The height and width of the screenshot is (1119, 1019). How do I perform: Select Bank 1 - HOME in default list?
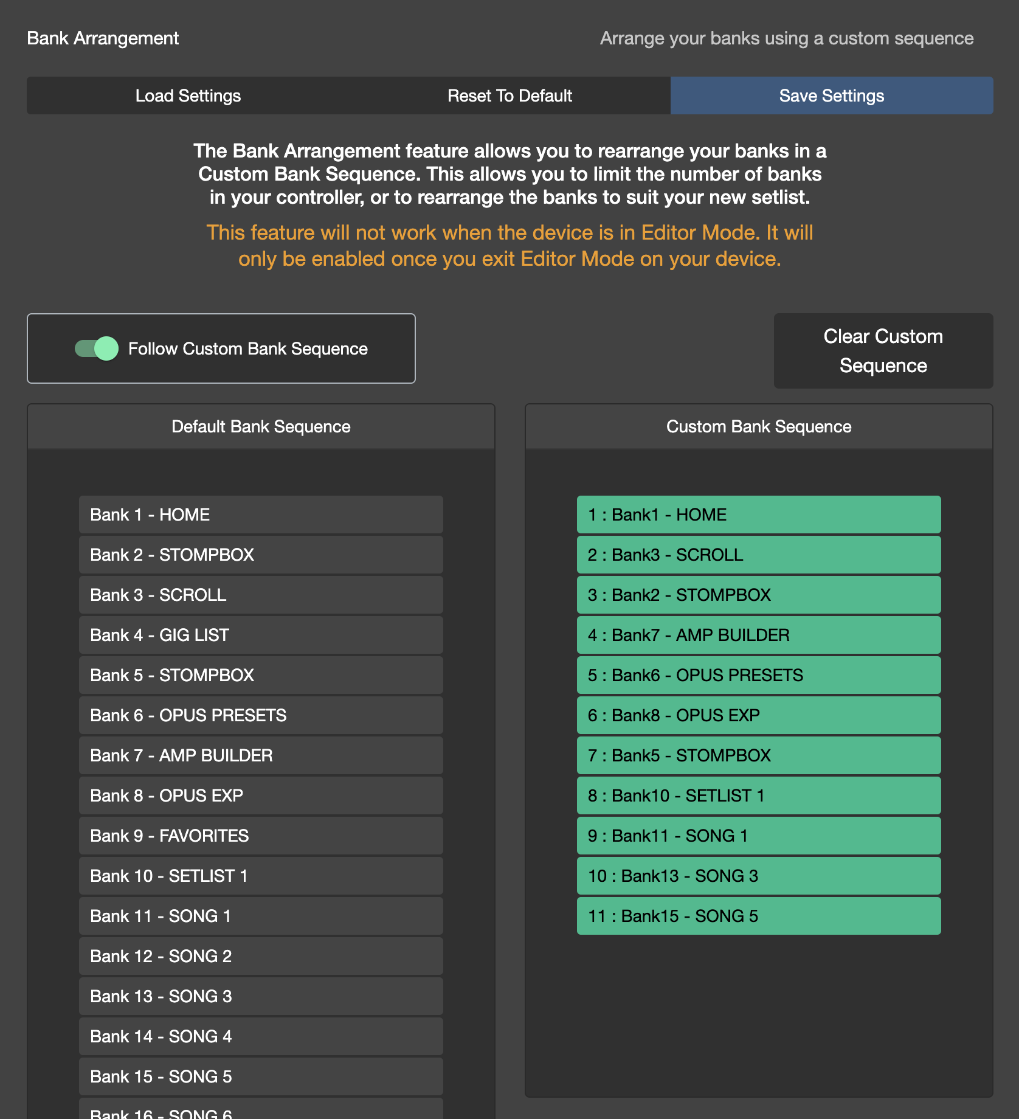pos(260,514)
